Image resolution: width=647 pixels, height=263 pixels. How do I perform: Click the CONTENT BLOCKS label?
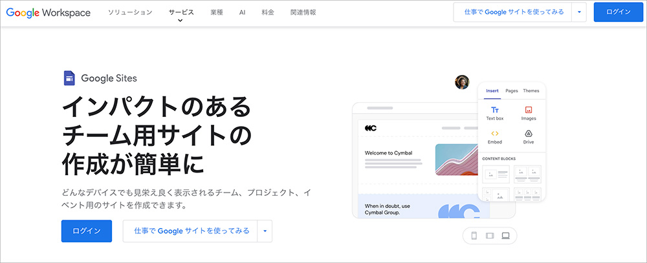point(499,159)
